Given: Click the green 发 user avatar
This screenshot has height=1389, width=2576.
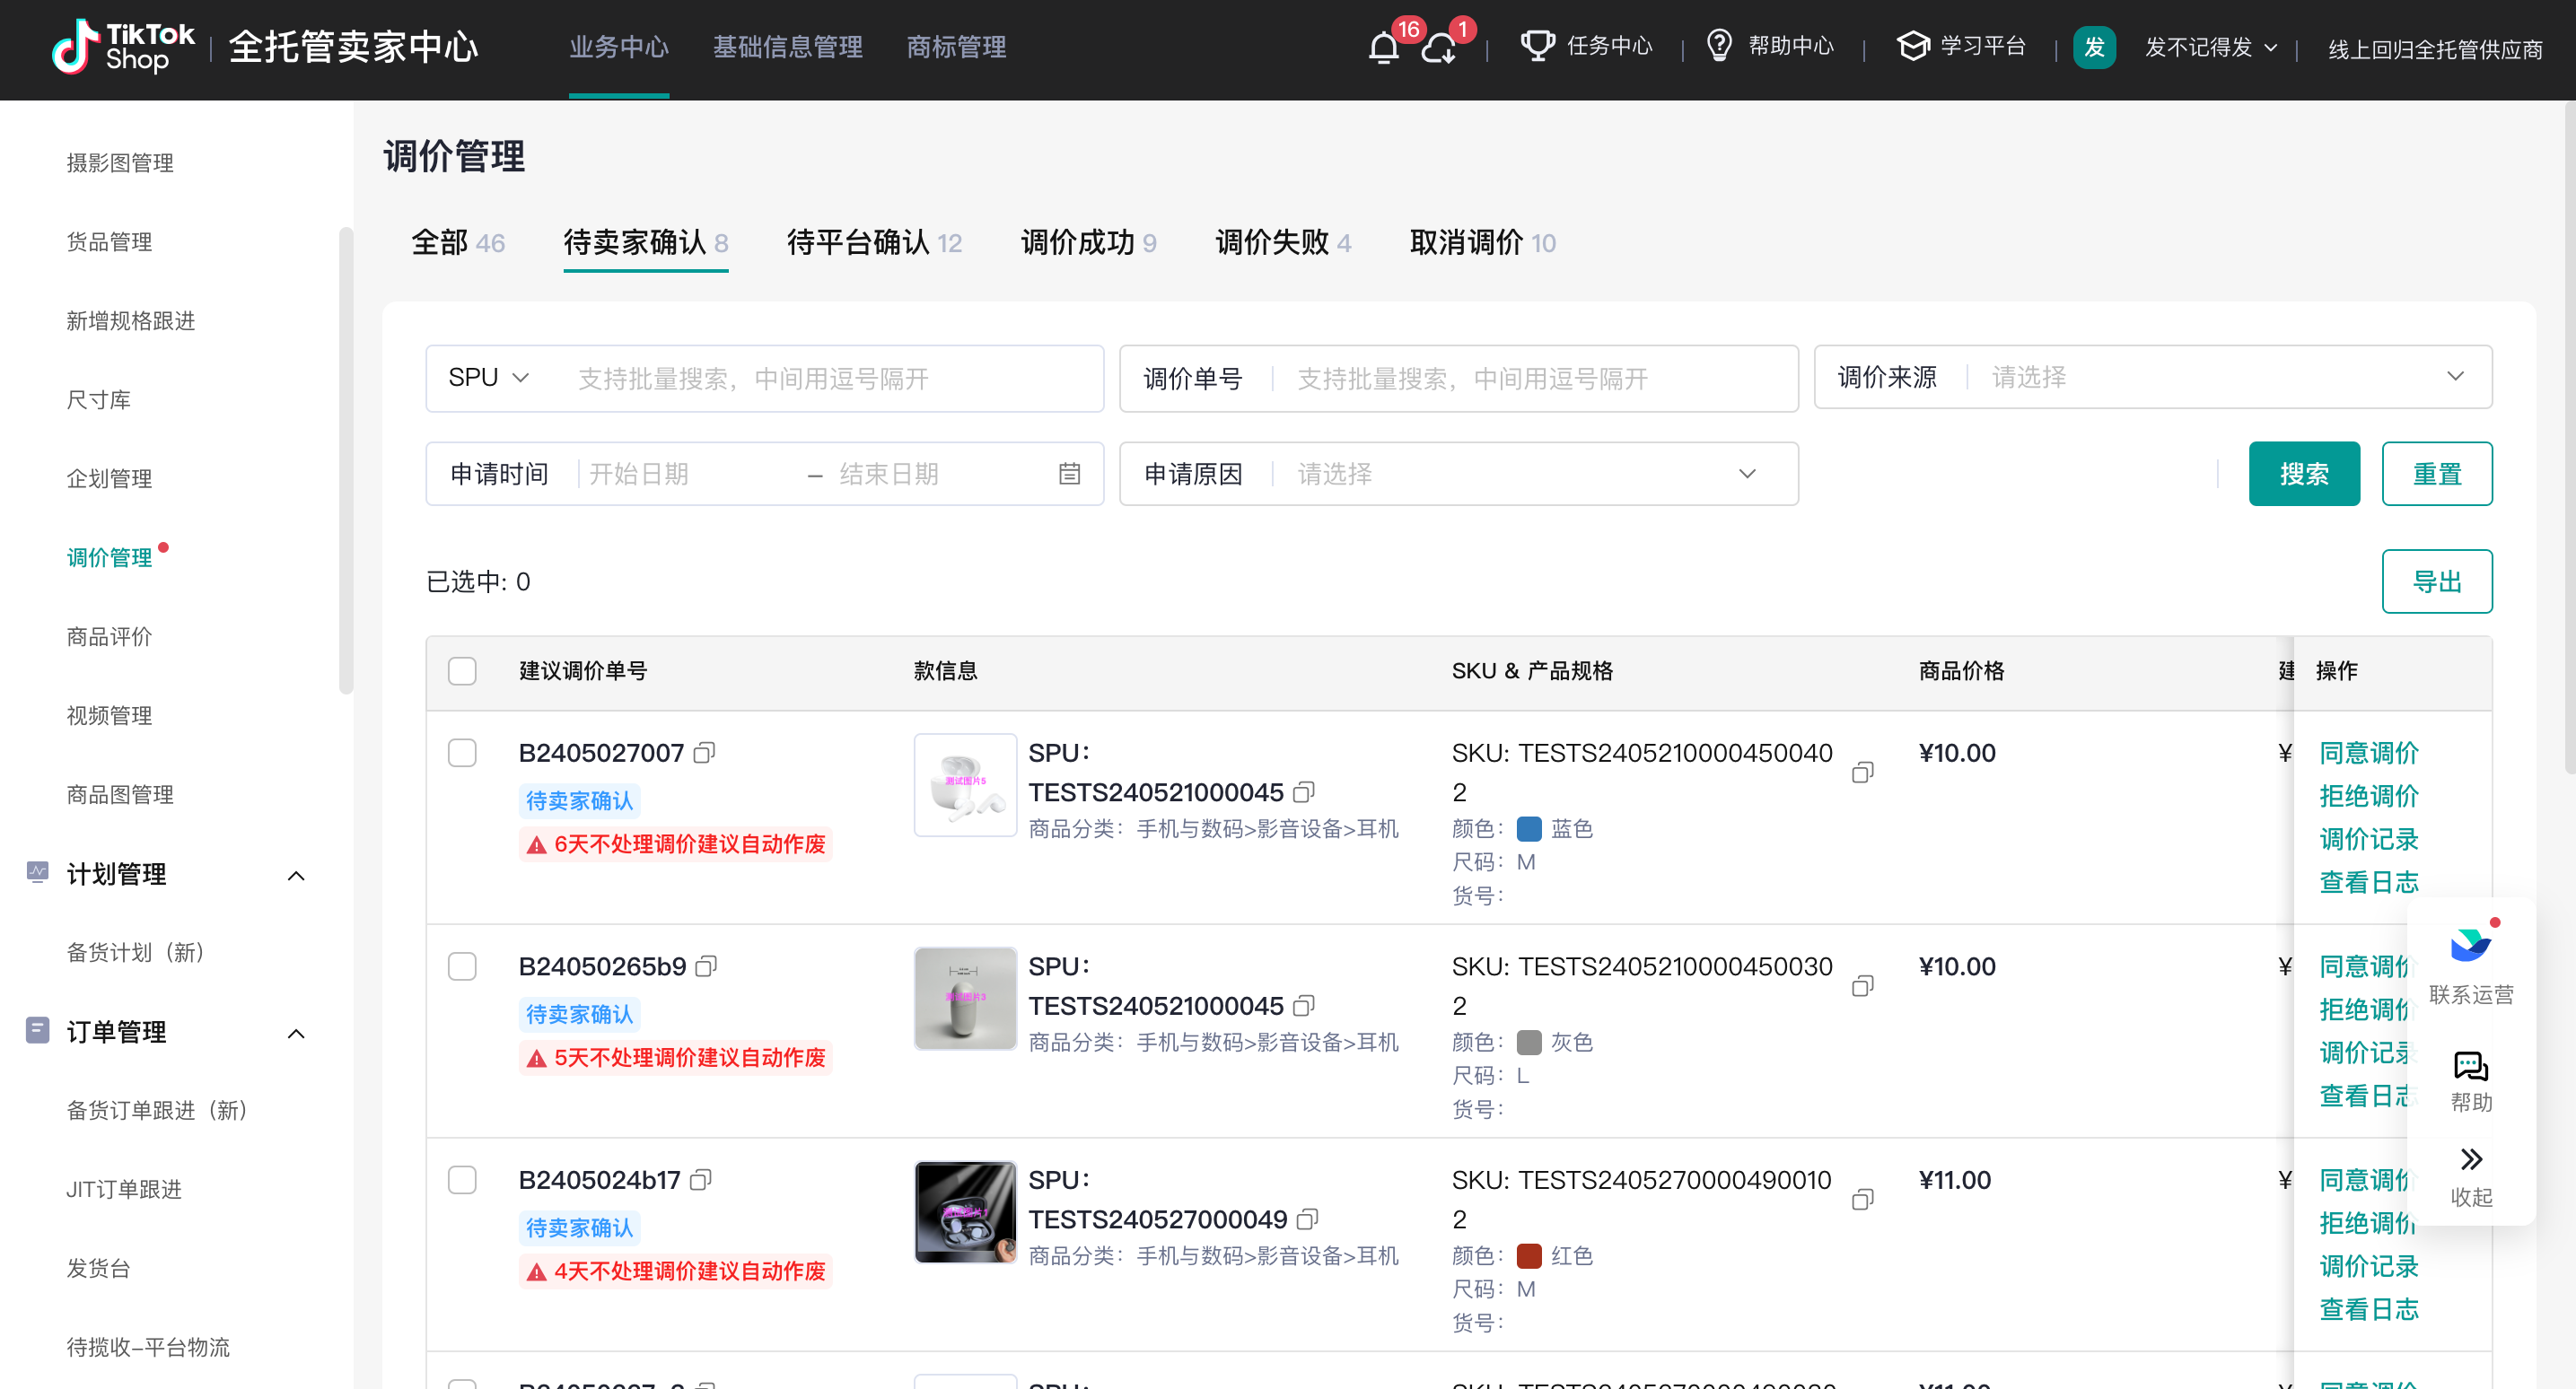Looking at the screenshot, I should tap(2094, 47).
